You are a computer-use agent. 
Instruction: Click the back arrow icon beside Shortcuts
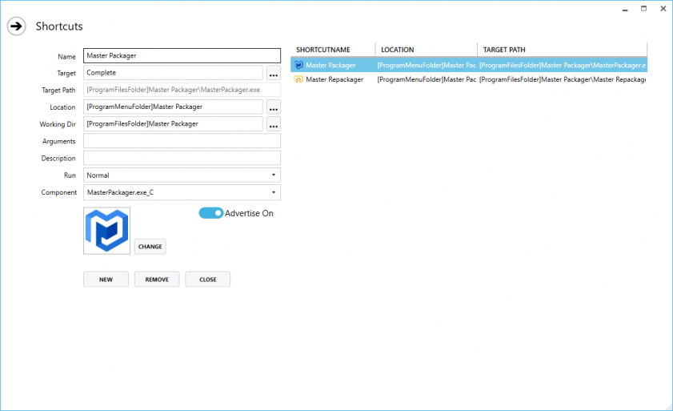(16, 26)
